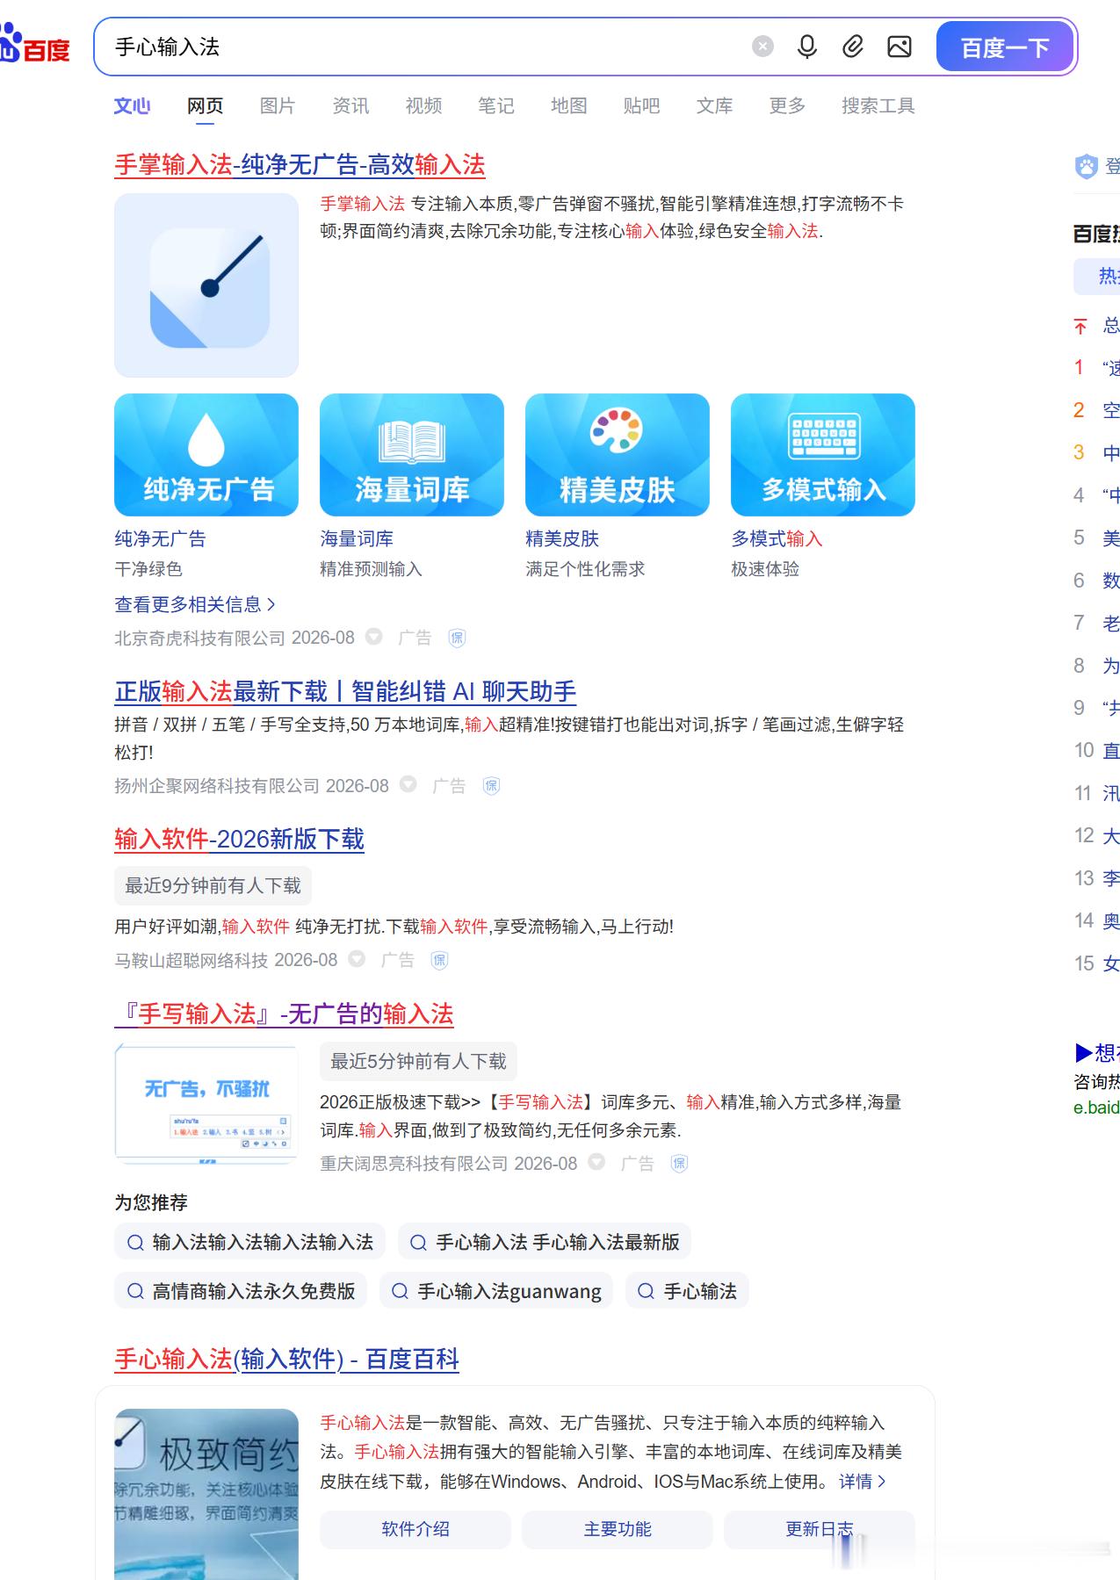Click the shield login icon in sidebar
The image size is (1120, 1580).
coord(1087,166)
